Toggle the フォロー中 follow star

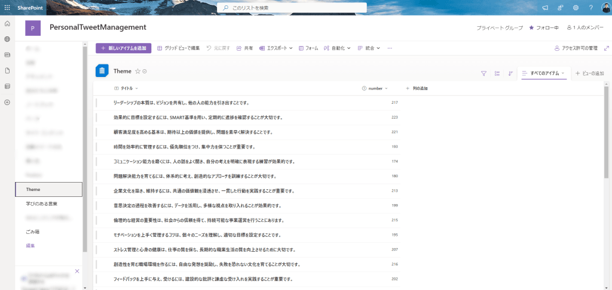click(x=543, y=28)
